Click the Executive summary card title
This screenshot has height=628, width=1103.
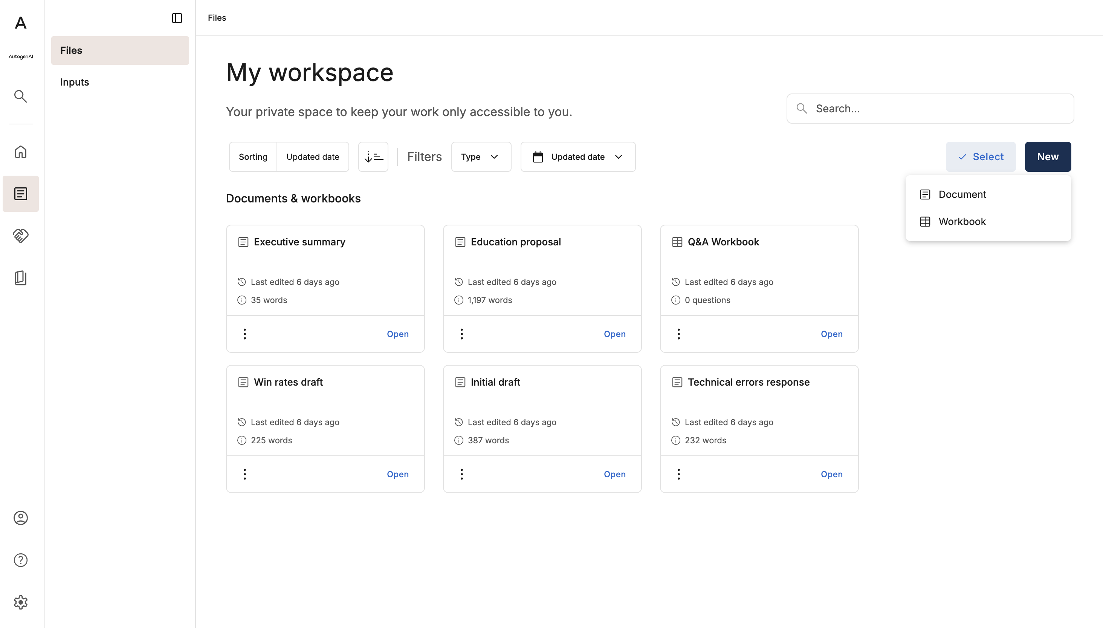click(x=299, y=242)
